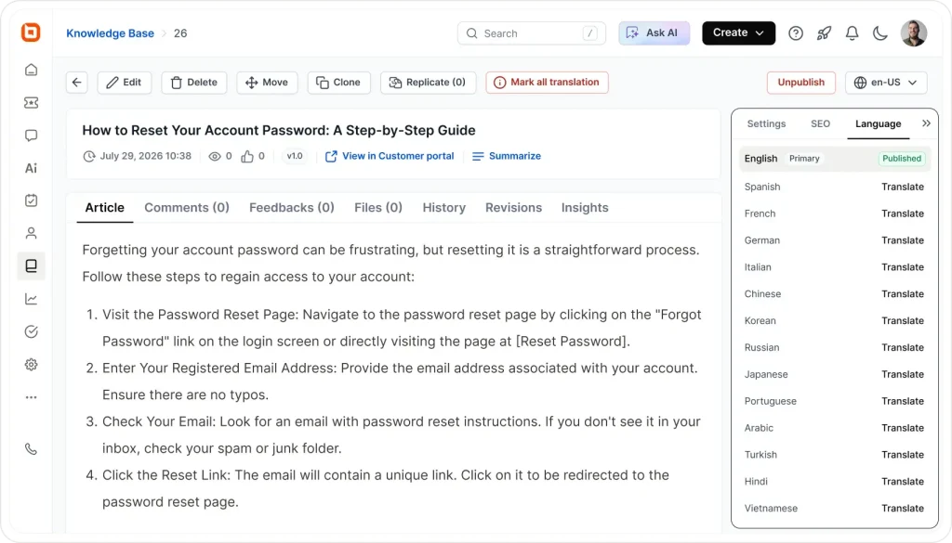Image resolution: width=952 pixels, height=543 pixels.
Task: Click the Search input field
Action: pos(531,33)
